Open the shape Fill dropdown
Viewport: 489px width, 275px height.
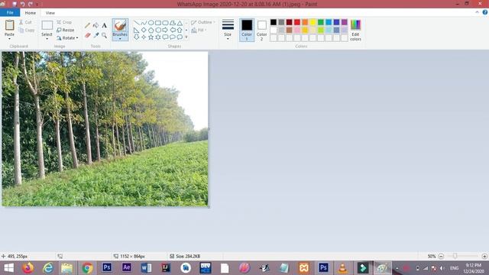pyautogui.click(x=199, y=31)
